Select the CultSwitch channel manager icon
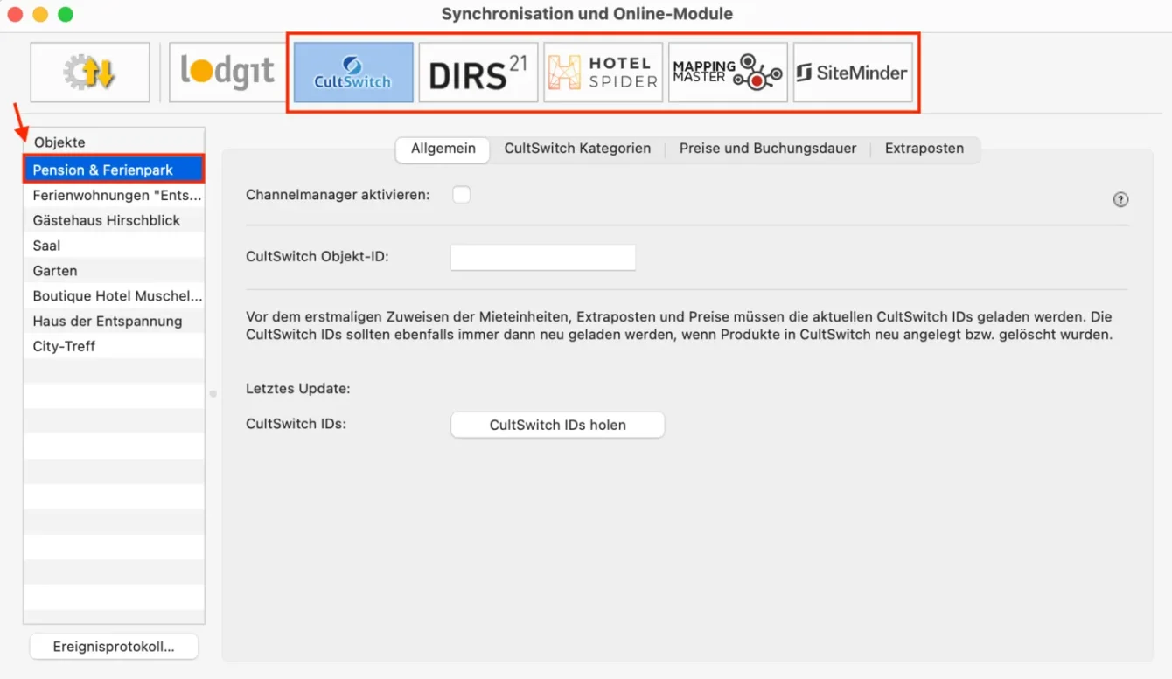 point(353,73)
